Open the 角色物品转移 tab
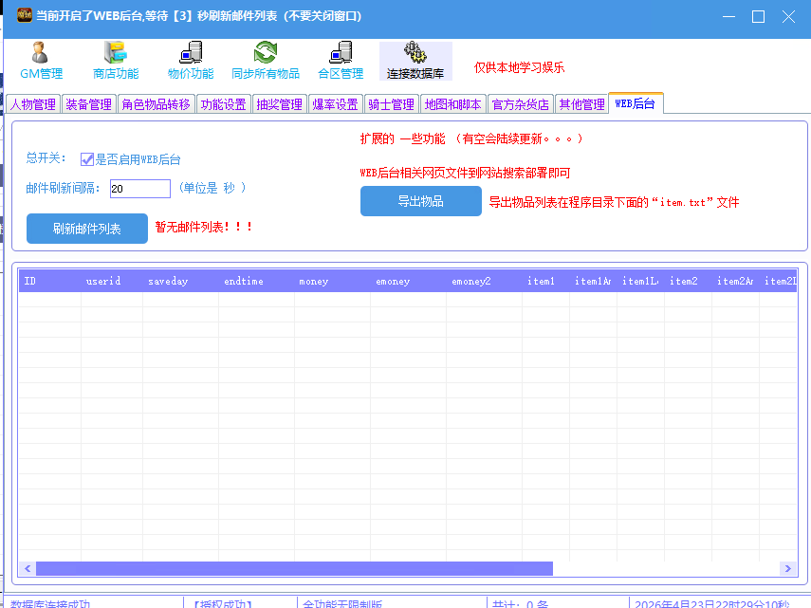 (x=157, y=104)
